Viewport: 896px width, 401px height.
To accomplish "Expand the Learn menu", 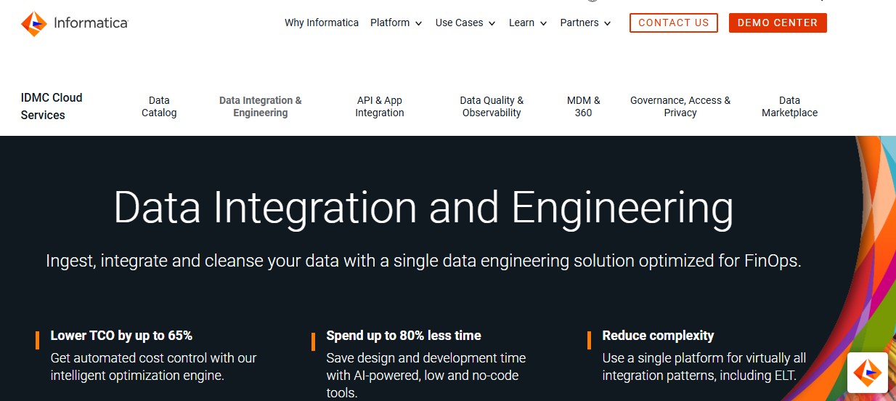I will (x=527, y=23).
